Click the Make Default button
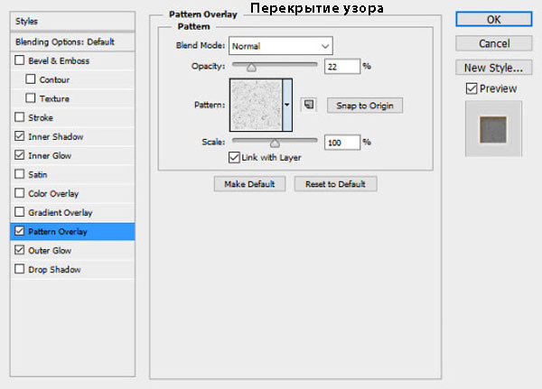 point(249,184)
